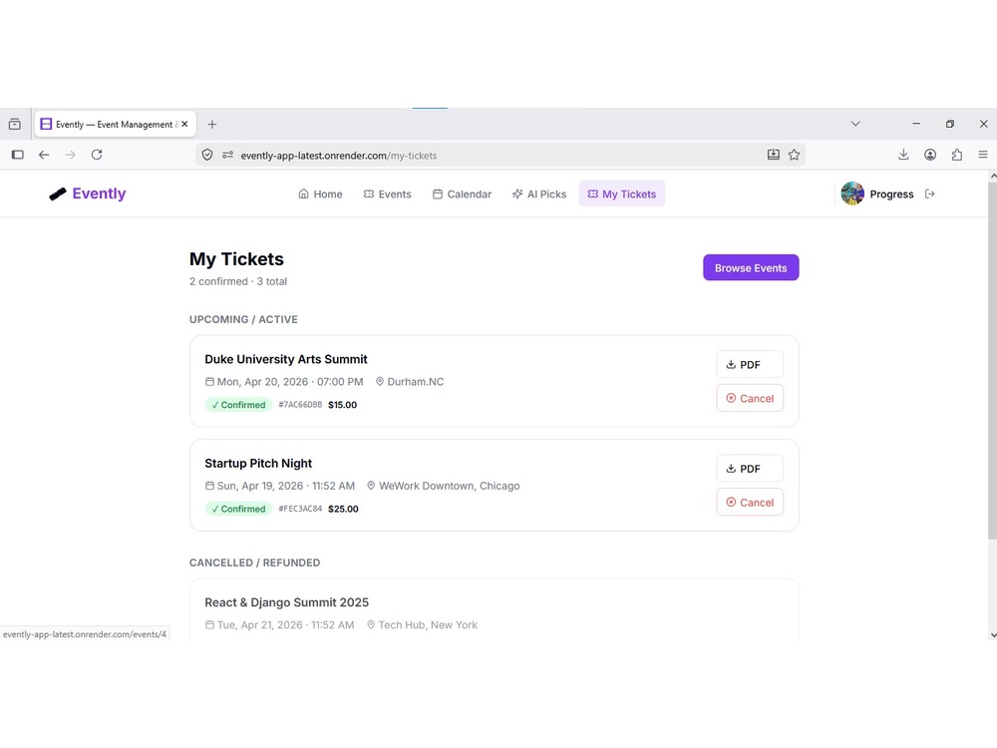Click the page vertical scrollbar
The height and width of the screenshot is (748, 997).
coord(993,361)
